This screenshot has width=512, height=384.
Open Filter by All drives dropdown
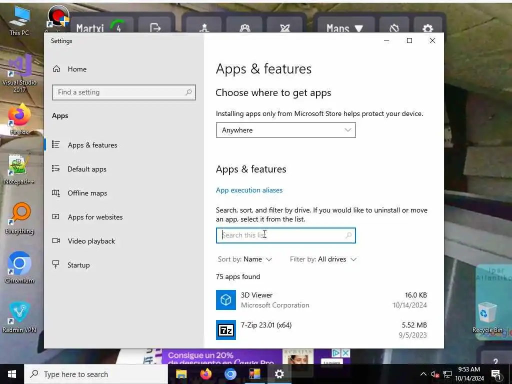[x=323, y=259]
